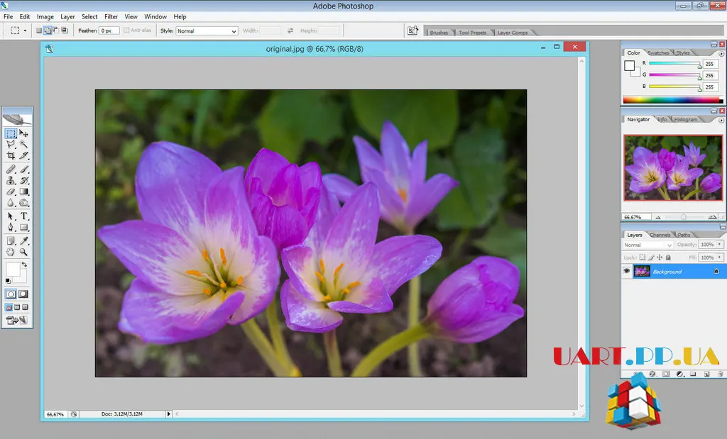Choose Full Screen mode
This screenshot has height=439, width=727.
point(26,307)
